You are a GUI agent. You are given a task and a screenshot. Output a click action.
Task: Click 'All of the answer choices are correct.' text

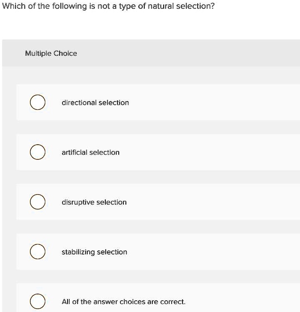[123, 302]
